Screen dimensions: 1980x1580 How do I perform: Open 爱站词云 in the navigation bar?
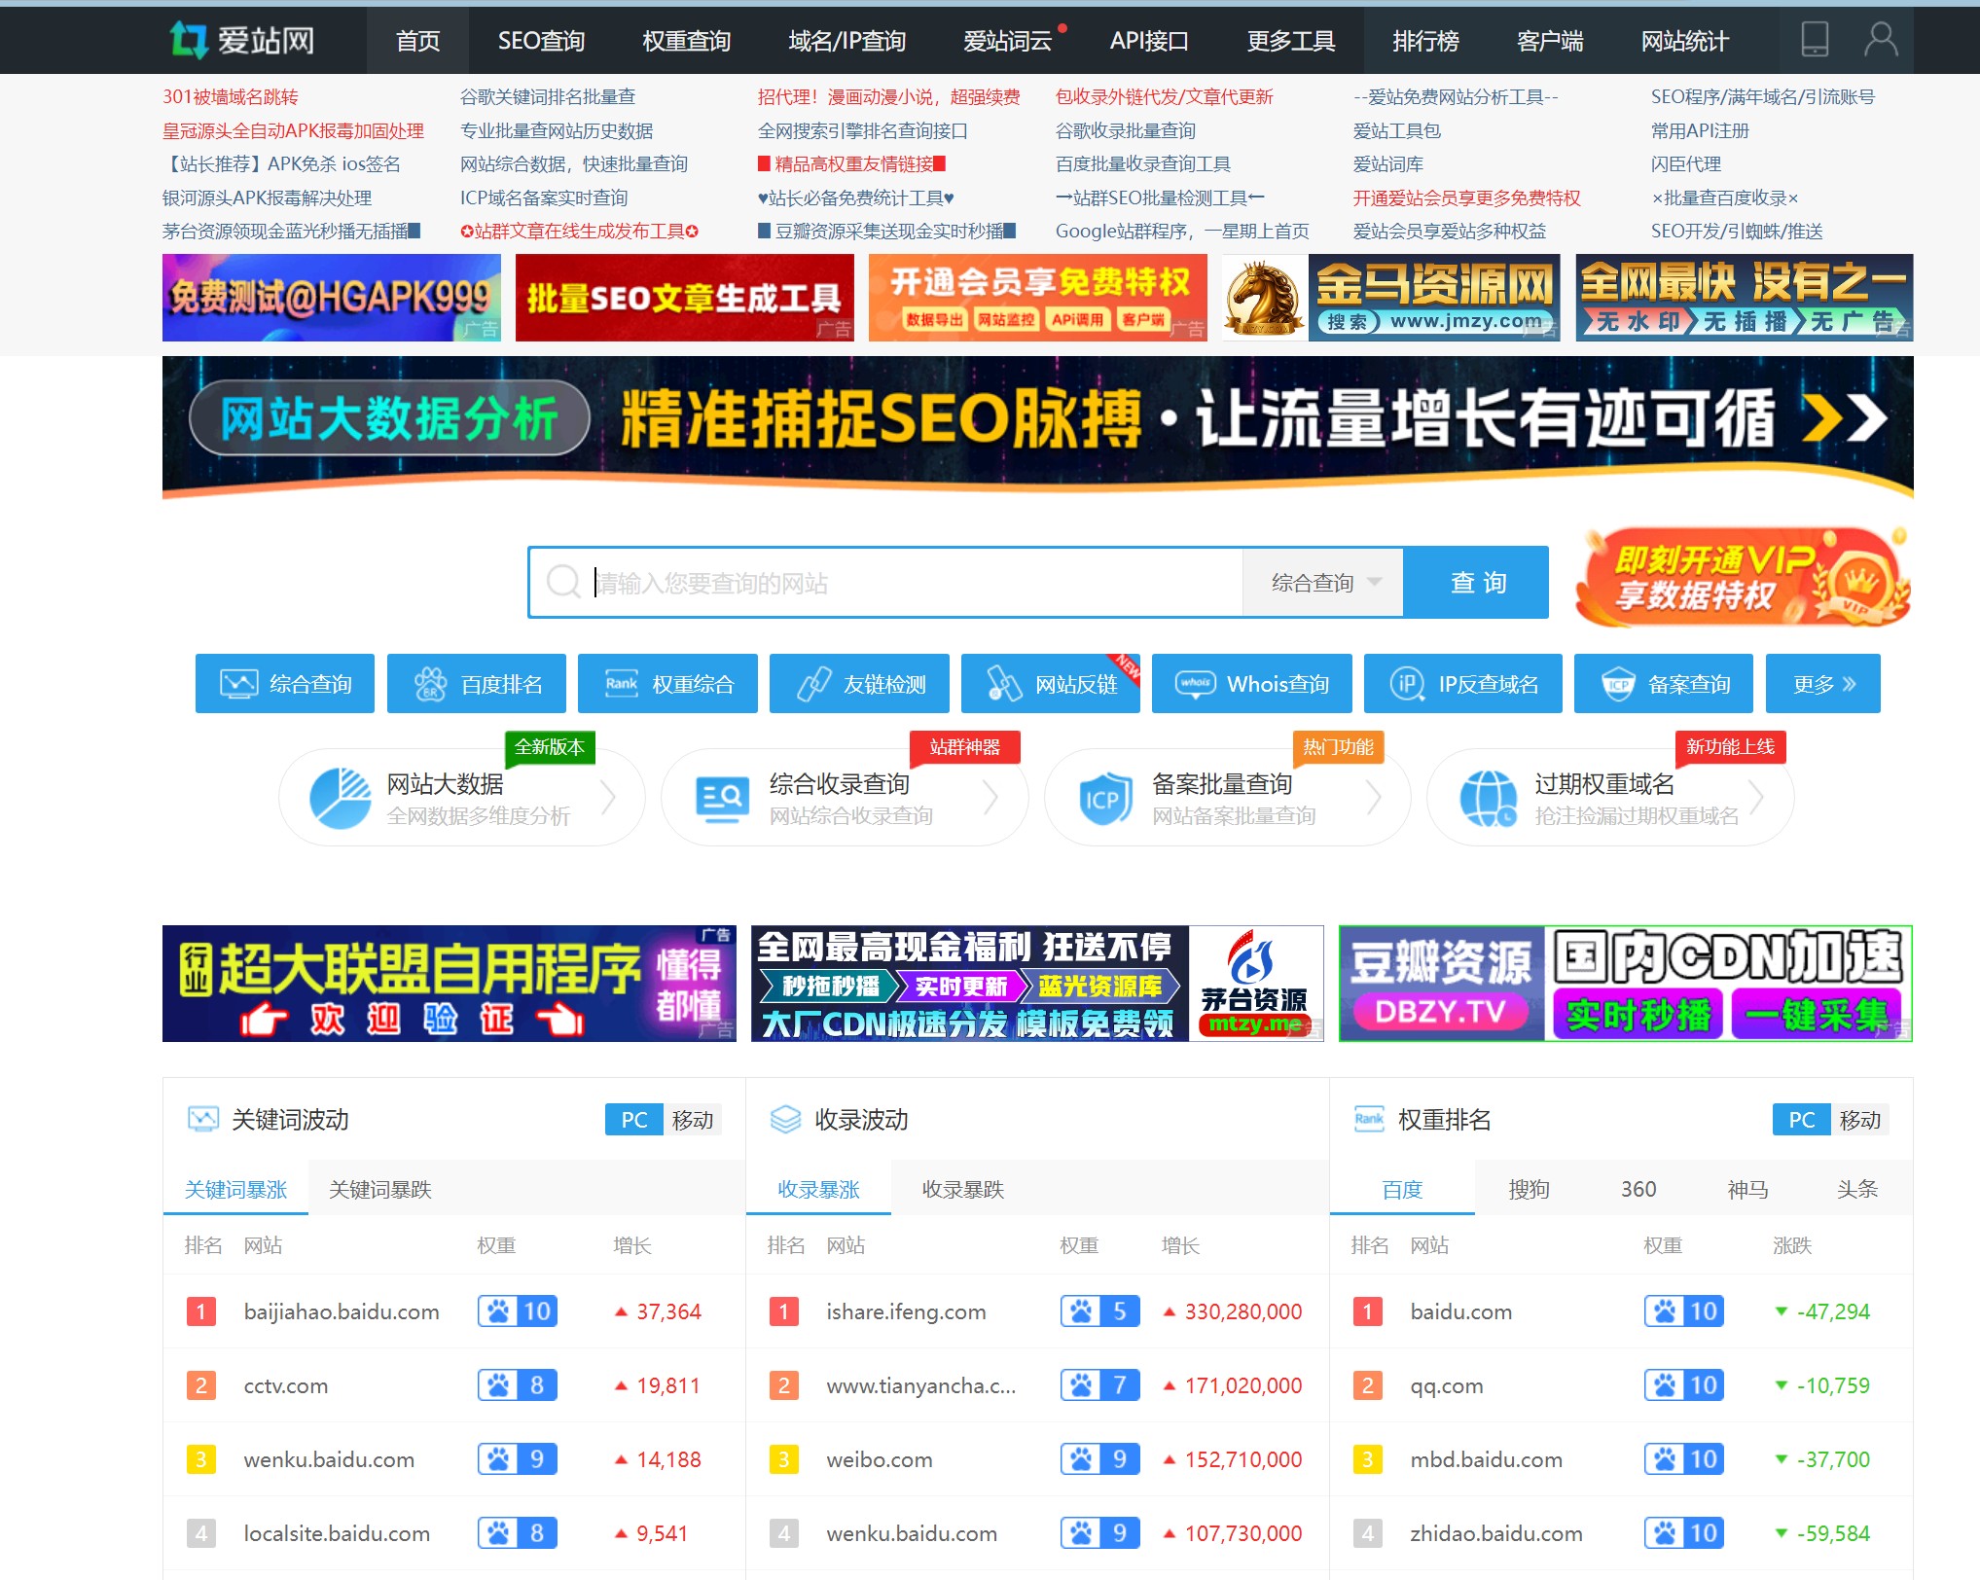tap(1008, 41)
